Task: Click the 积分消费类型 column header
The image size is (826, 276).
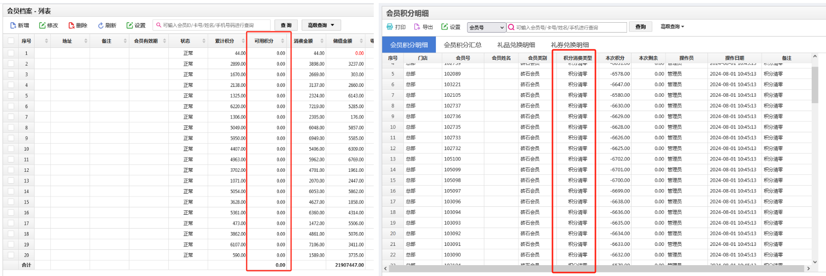Action: point(577,58)
